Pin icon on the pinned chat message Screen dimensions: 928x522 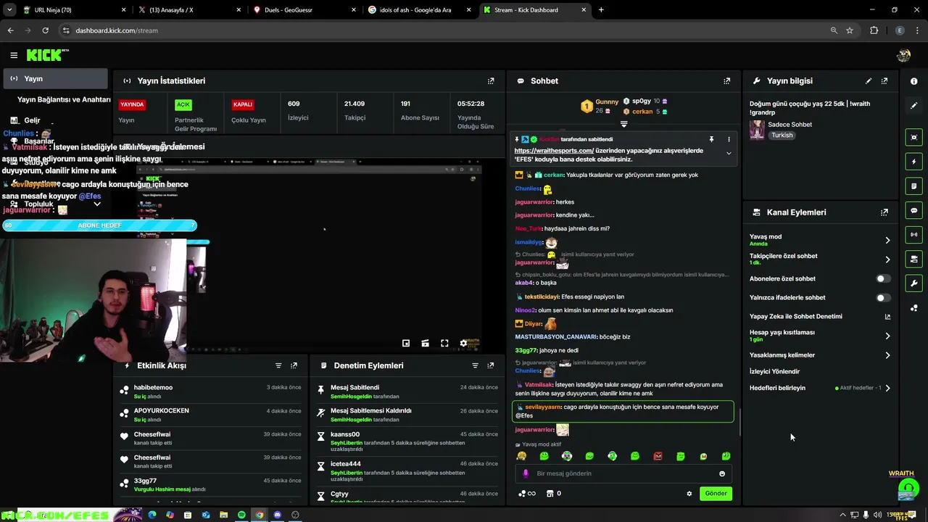click(x=711, y=139)
